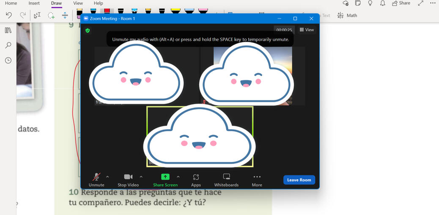This screenshot has height=215, width=439.
Task: Open the notebooks navigation icon in sidebar
Action: tap(8, 30)
